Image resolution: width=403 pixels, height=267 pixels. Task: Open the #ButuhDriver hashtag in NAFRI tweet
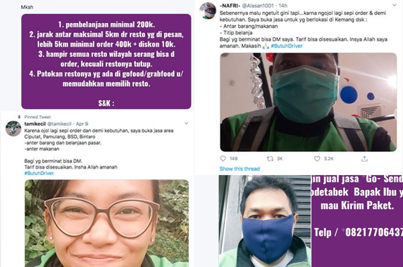(x=286, y=46)
